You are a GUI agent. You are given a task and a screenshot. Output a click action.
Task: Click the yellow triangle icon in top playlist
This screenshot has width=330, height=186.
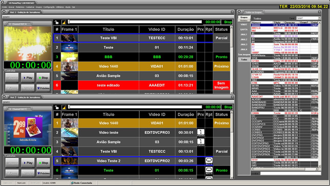tap(64, 22)
